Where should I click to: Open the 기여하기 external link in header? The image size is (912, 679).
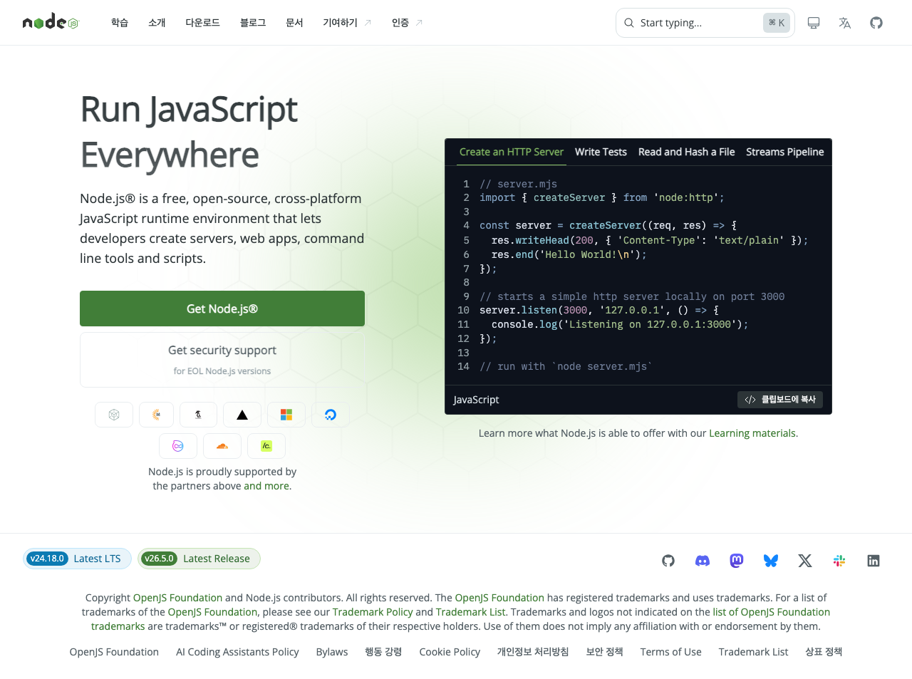(x=347, y=23)
